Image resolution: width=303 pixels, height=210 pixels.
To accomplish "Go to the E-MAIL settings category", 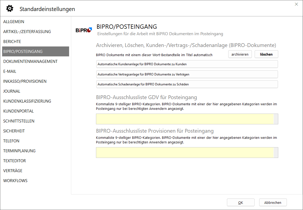I will pyautogui.click(x=10, y=71).
